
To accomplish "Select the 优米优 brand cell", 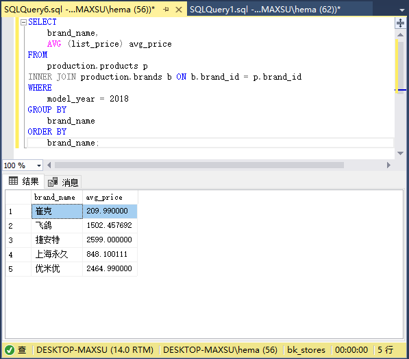I will pos(57,269).
